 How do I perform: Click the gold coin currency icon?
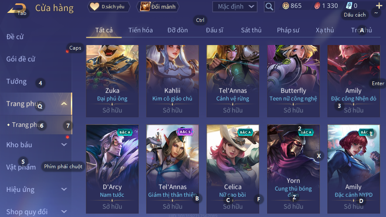coord(286,6)
